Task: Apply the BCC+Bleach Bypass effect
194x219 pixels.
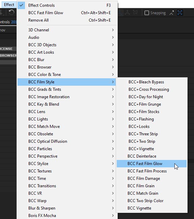Action: pos(152,82)
